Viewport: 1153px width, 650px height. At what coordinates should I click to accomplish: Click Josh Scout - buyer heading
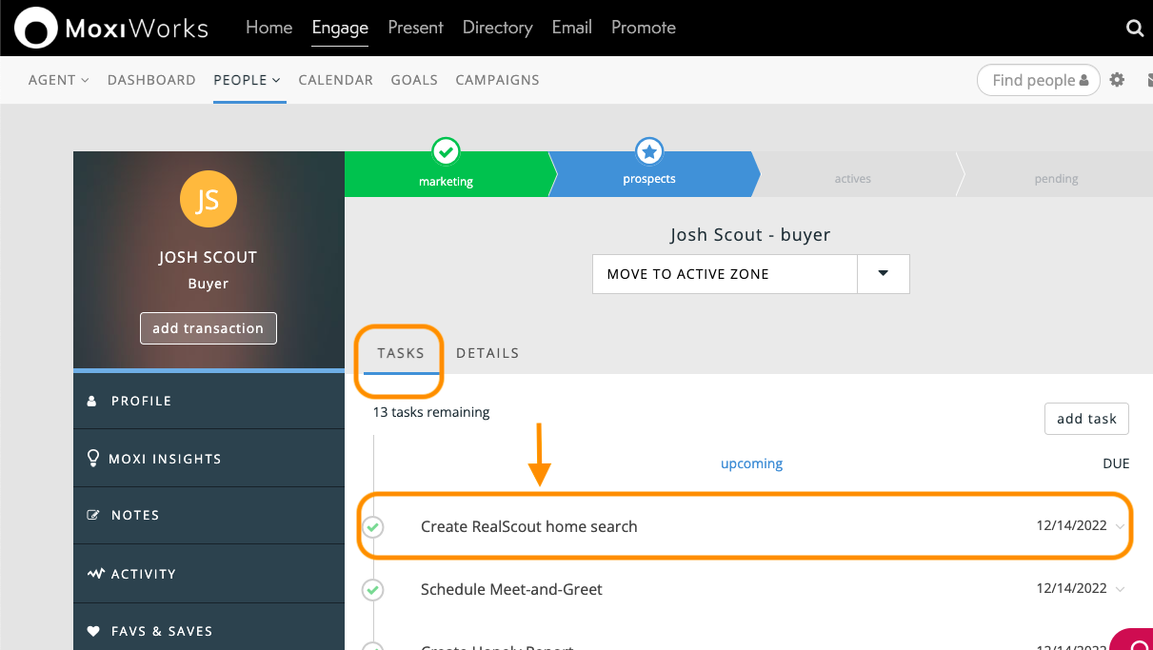(750, 234)
